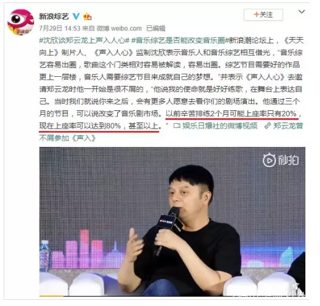The image size is (320, 306).
Task: Click the membership badge beside the V
Action: (87, 16)
